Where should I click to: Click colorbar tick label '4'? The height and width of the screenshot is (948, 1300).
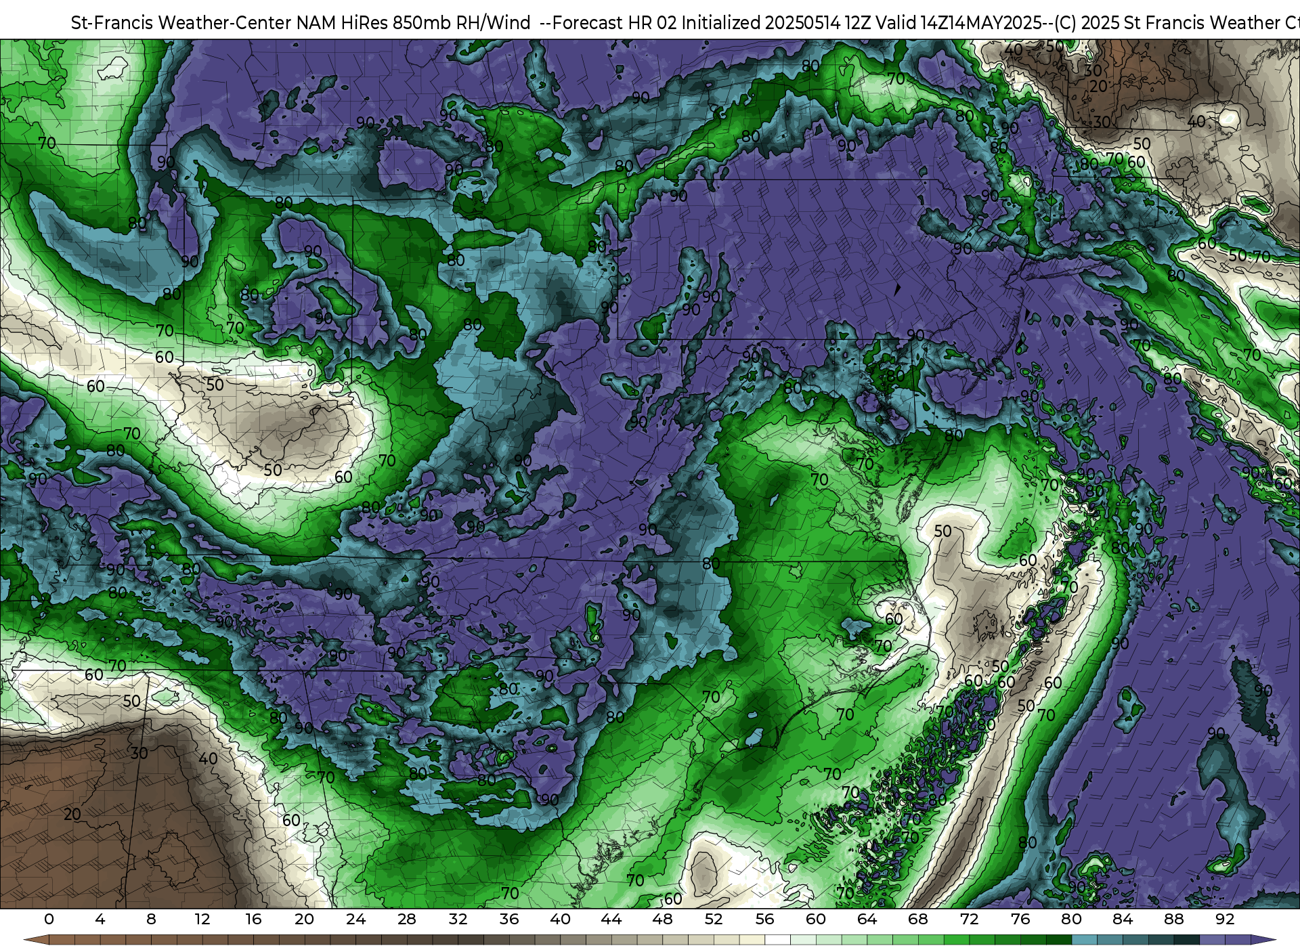[100, 919]
